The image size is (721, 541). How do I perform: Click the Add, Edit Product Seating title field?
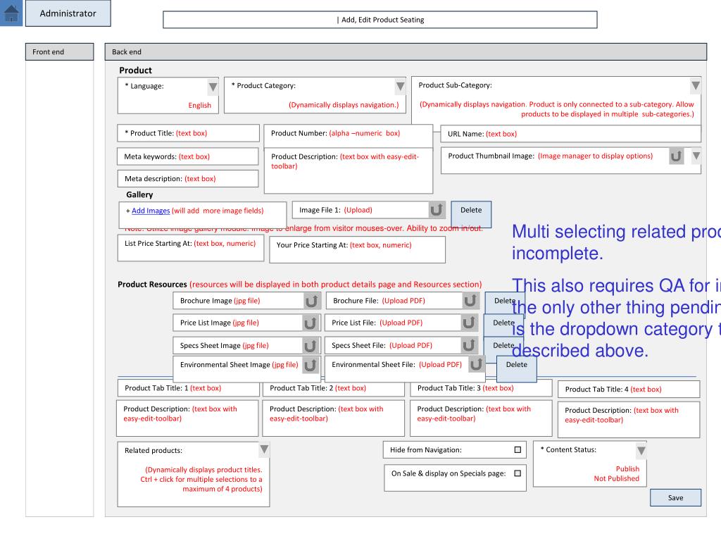point(380,20)
